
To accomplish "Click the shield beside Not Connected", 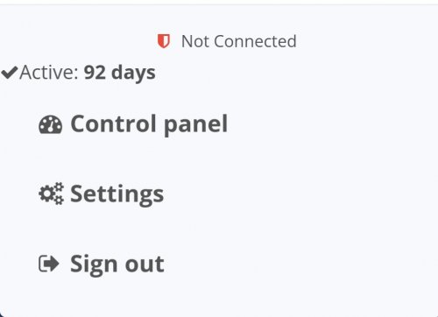I will point(164,41).
